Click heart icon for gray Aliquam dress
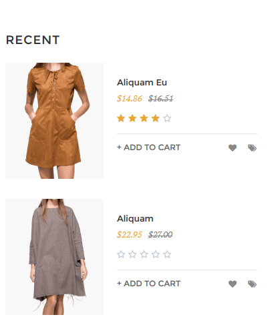 tap(233, 284)
